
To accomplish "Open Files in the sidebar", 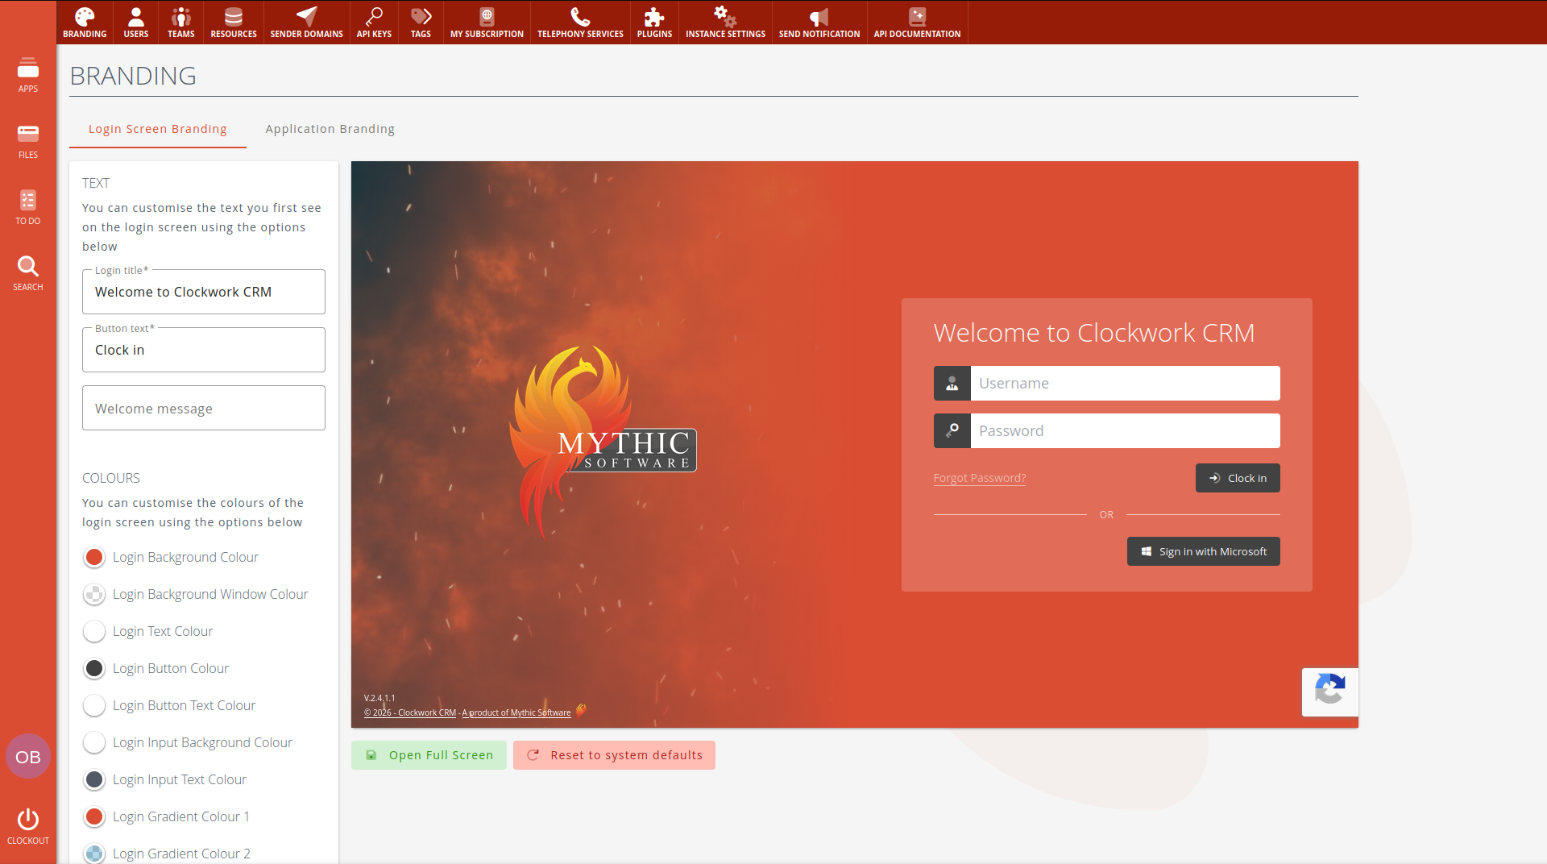I will point(28,141).
